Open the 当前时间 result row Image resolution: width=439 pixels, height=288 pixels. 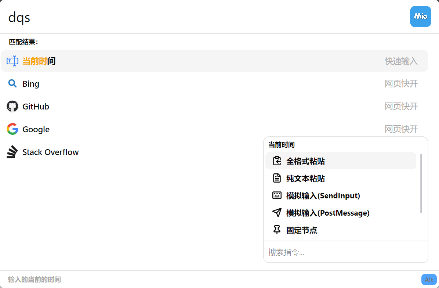click(214, 61)
